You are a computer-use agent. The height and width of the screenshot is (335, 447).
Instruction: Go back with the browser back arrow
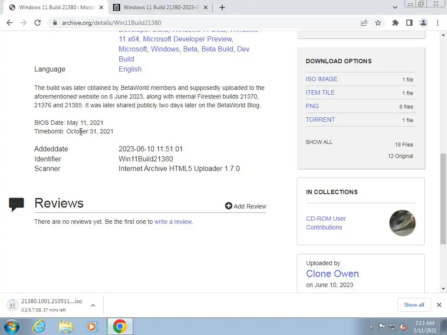tap(10, 23)
